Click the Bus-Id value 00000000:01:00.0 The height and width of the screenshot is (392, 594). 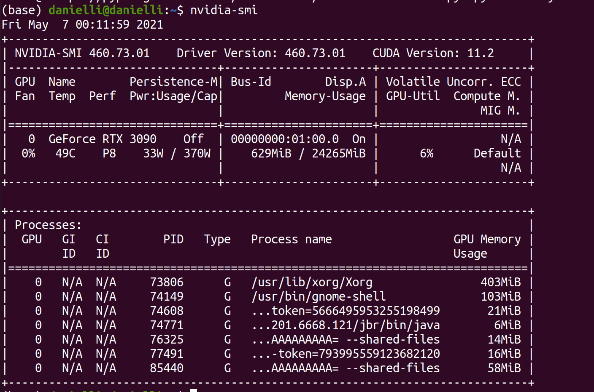click(x=285, y=139)
